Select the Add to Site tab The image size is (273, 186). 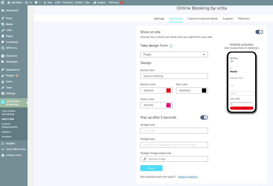(x=176, y=19)
